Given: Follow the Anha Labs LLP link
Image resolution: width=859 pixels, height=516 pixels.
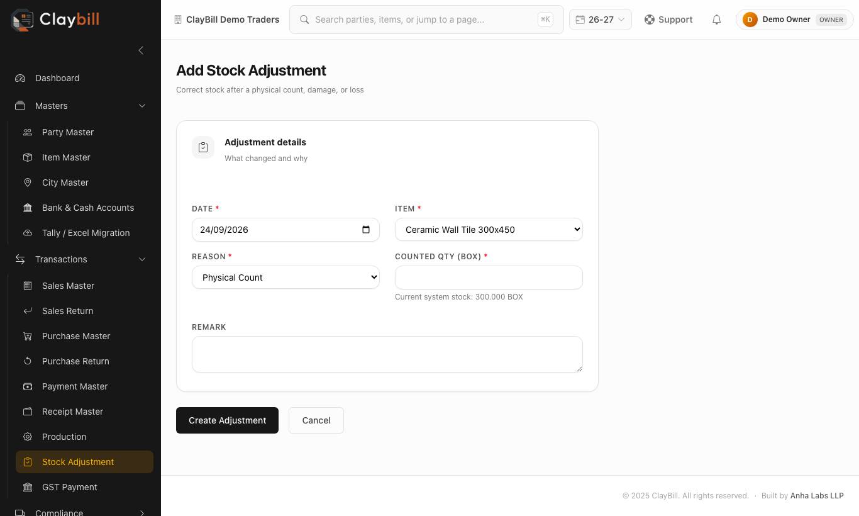Looking at the screenshot, I should pyautogui.click(x=817, y=496).
